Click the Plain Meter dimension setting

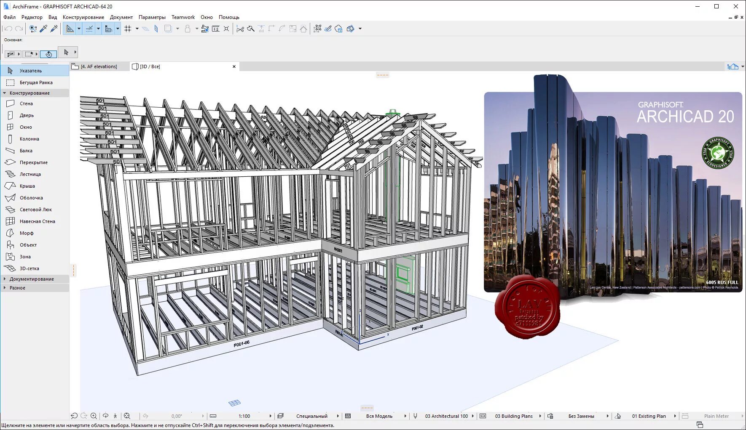tap(716, 416)
